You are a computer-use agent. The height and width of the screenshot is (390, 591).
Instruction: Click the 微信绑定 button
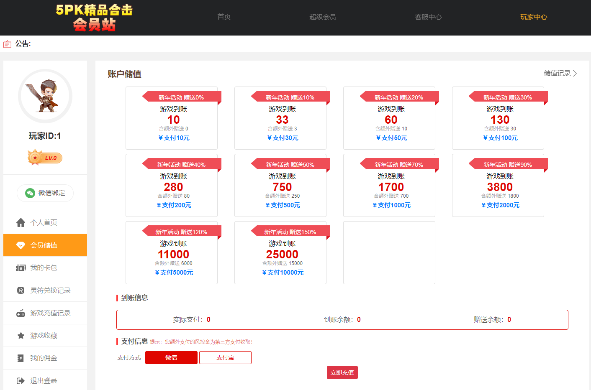point(45,193)
